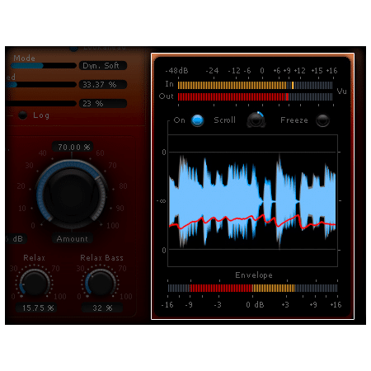This screenshot has height=371, width=371.
Task: Click the Mode slider bar
Action: coord(44,66)
